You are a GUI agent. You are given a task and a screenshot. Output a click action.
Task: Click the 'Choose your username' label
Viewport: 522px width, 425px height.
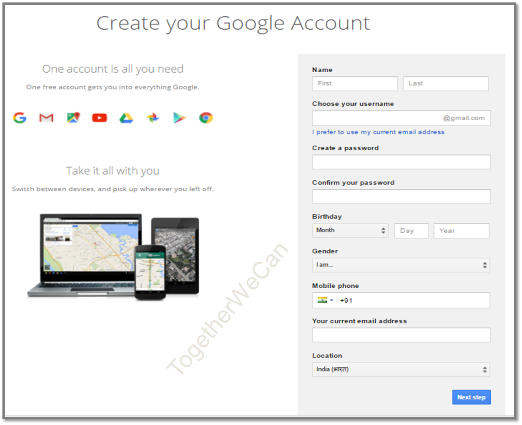tap(353, 104)
